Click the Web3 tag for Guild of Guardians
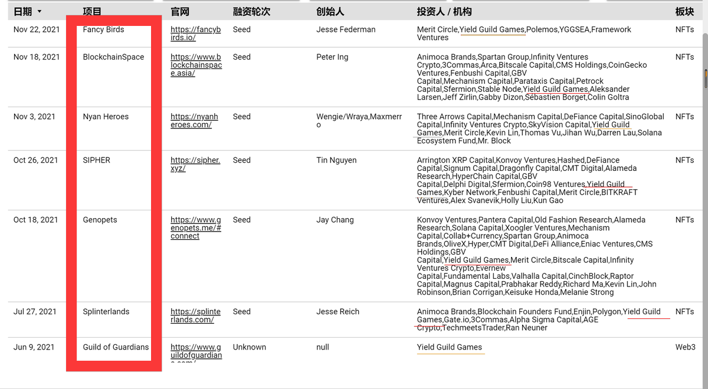 [x=685, y=347]
